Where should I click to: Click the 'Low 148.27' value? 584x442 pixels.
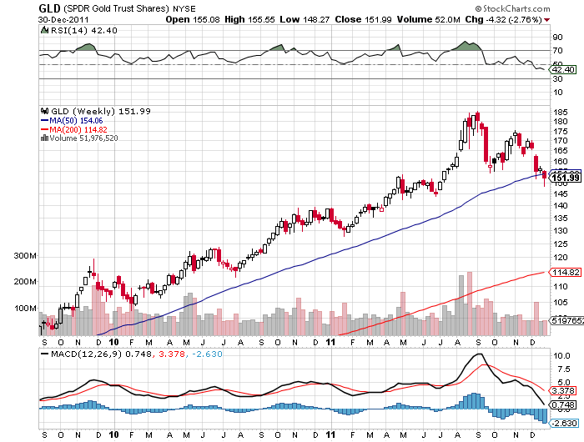[305, 19]
